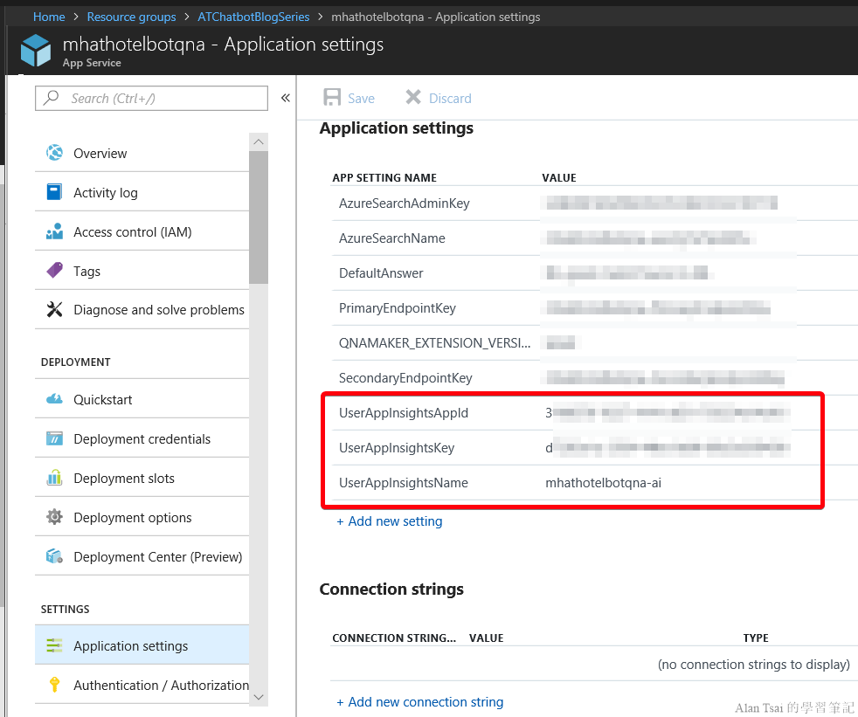
Task: Click the Deployment slots chart icon
Action: [x=54, y=478]
